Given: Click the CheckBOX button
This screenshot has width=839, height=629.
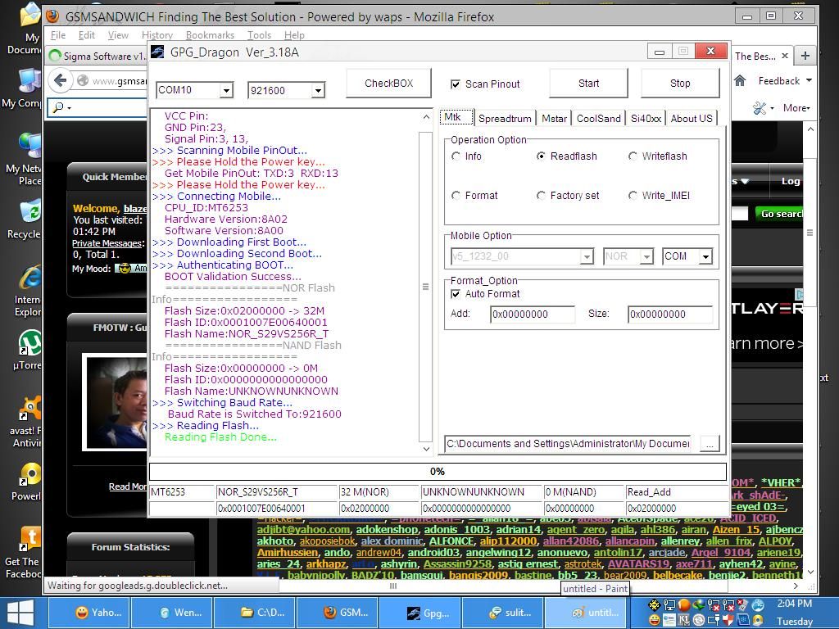Looking at the screenshot, I should click(x=388, y=84).
